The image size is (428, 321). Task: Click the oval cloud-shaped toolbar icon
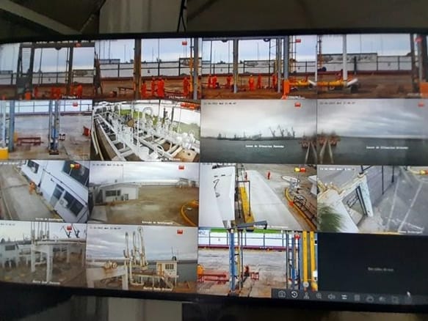click(x=370, y=299)
